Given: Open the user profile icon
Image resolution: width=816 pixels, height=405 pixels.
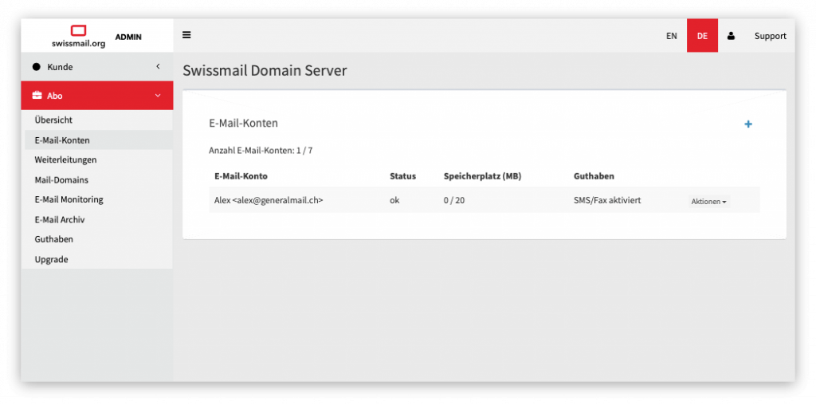Looking at the screenshot, I should tap(731, 36).
